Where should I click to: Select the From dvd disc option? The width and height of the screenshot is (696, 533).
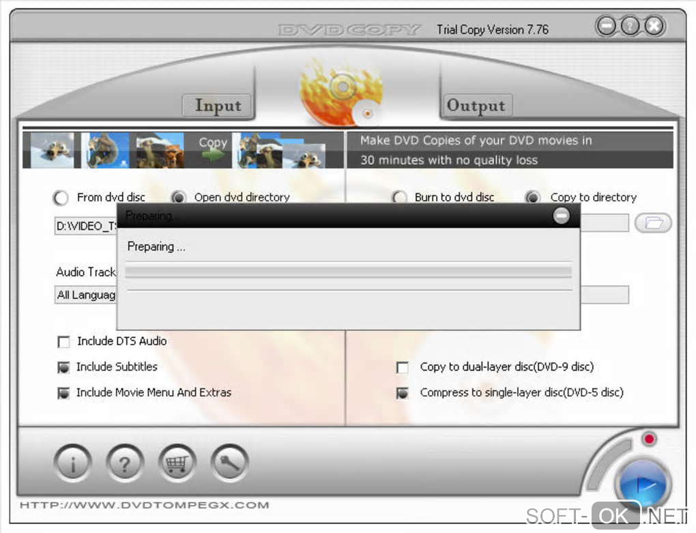(x=61, y=197)
